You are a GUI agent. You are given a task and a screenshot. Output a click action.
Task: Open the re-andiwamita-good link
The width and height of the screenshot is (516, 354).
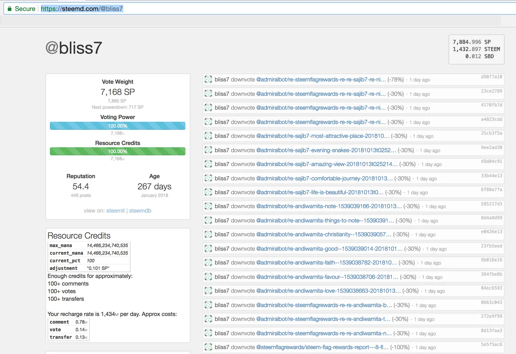coord(329,249)
